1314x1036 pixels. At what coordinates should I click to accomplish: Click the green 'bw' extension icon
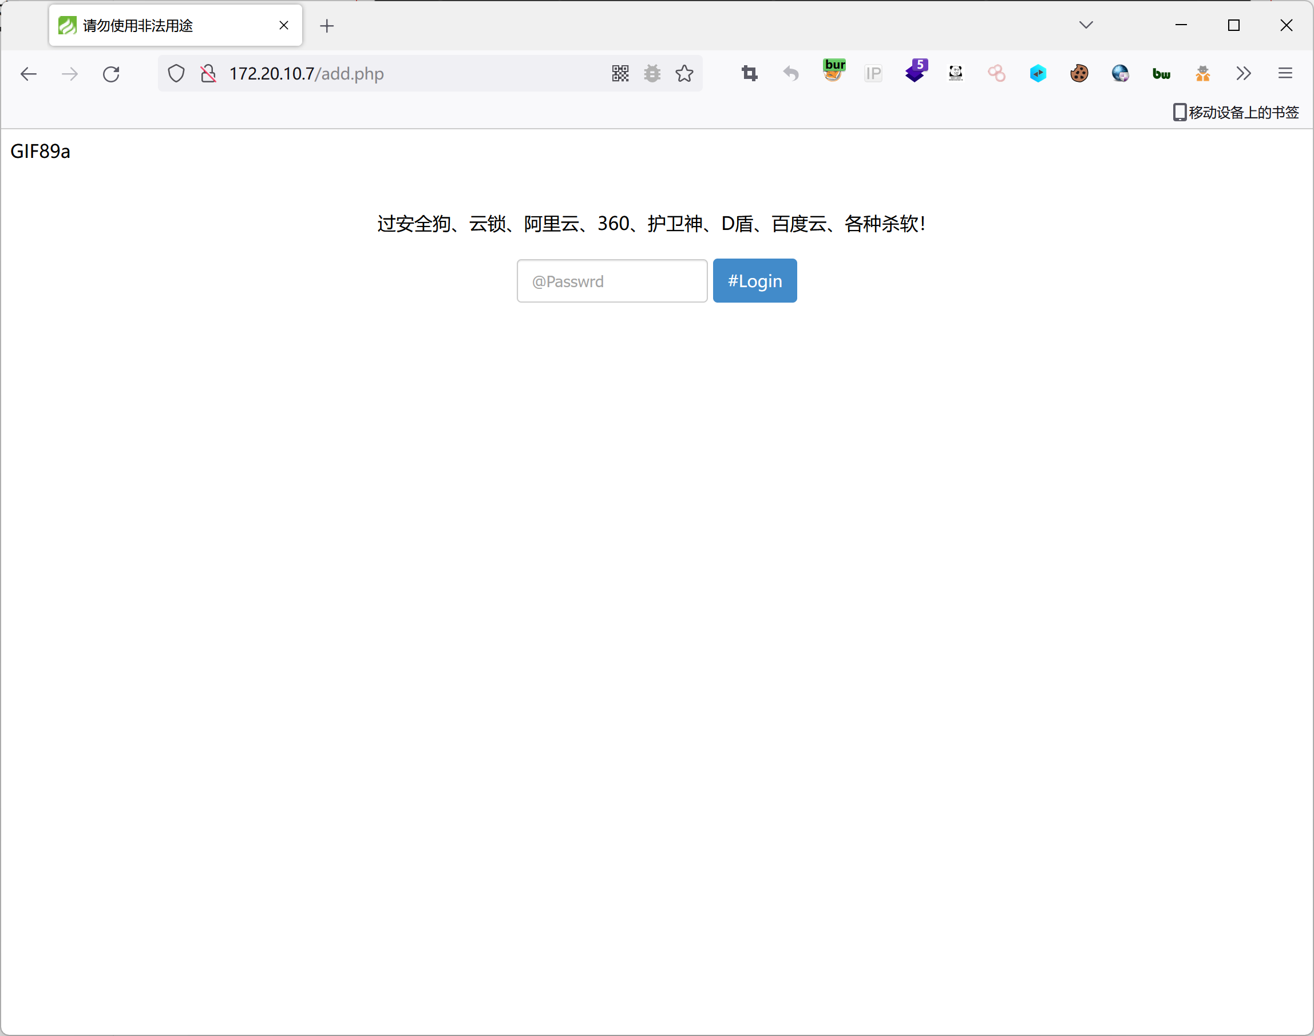tap(1161, 73)
